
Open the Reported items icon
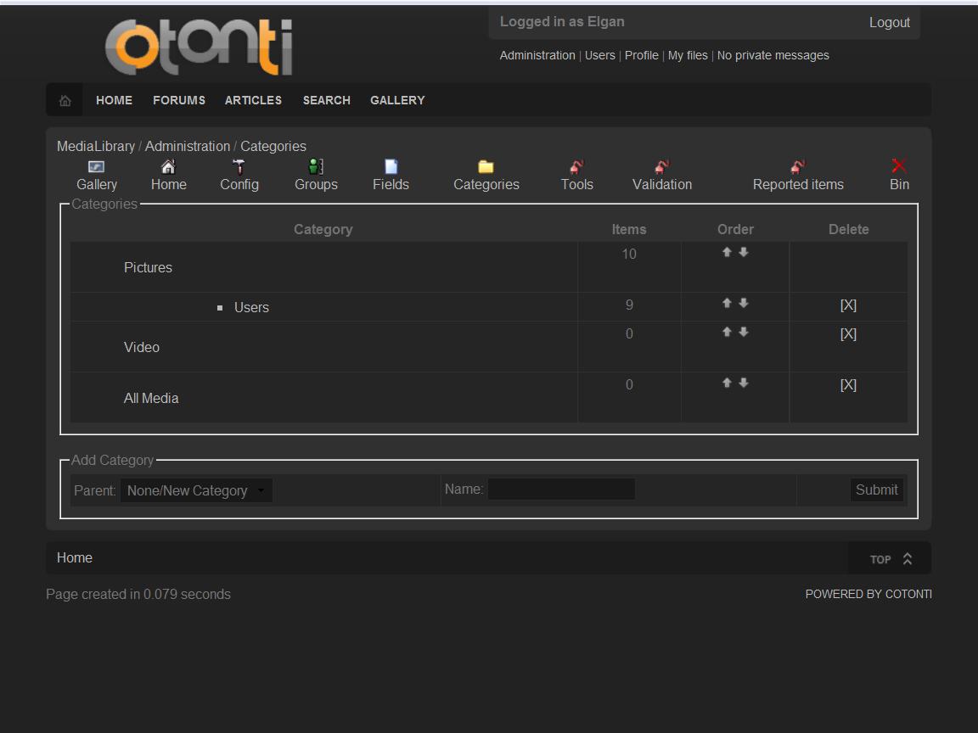click(x=798, y=167)
